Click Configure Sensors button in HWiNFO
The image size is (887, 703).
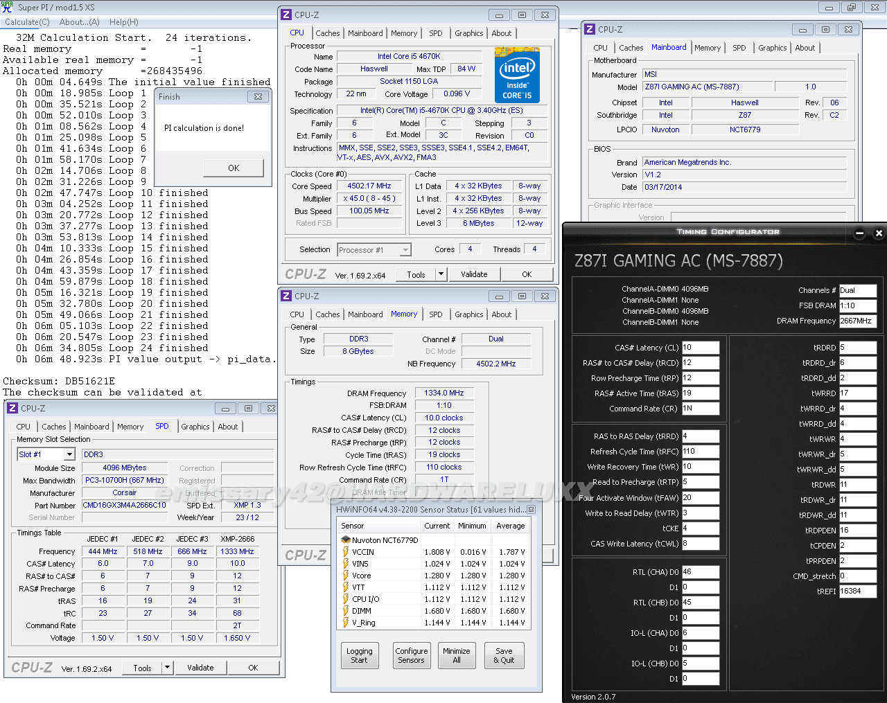coord(411,655)
